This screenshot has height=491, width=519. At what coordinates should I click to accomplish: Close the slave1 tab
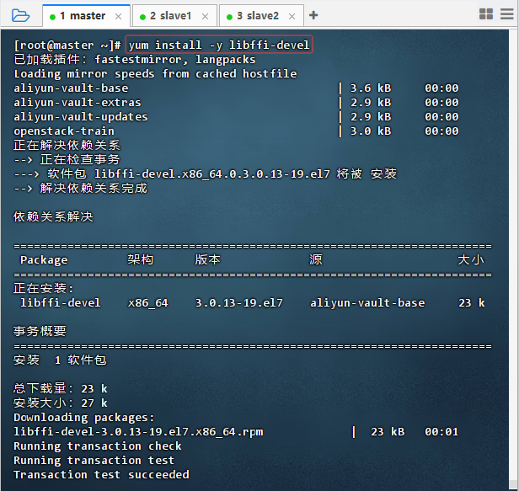(206, 16)
